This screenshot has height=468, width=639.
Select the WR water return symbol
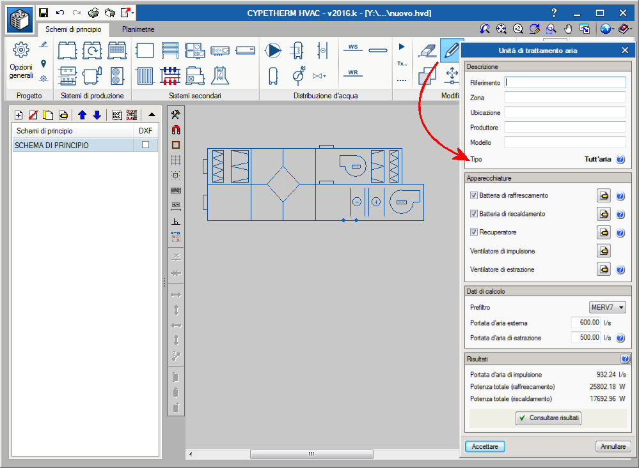pyautogui.click(x=353, y=73)
